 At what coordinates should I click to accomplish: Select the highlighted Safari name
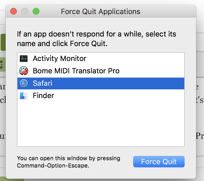tap(43, 83)
